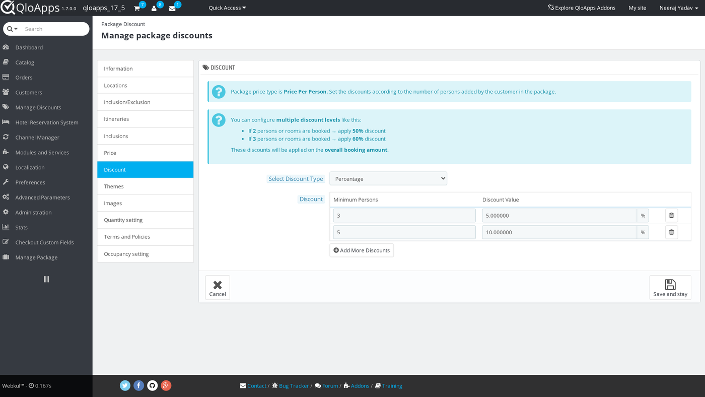
Task: Focus the Discount Value field showing 10.000000
Action: (559, 232)
